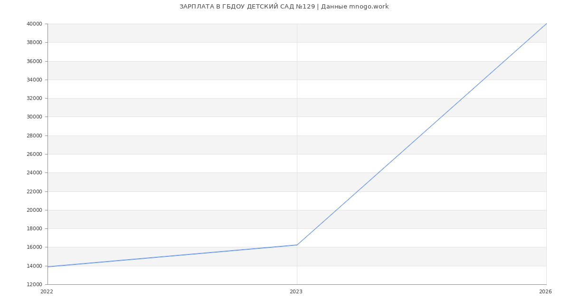
Task: Click the 16000 y-axis label
Action: pos(35,247)
